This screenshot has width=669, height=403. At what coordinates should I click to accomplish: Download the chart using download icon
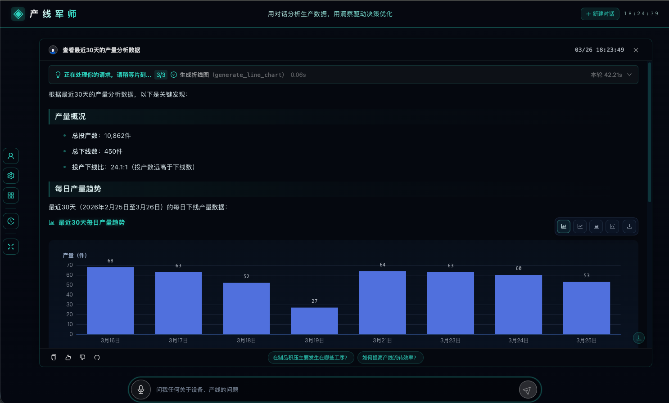[629, 226]
